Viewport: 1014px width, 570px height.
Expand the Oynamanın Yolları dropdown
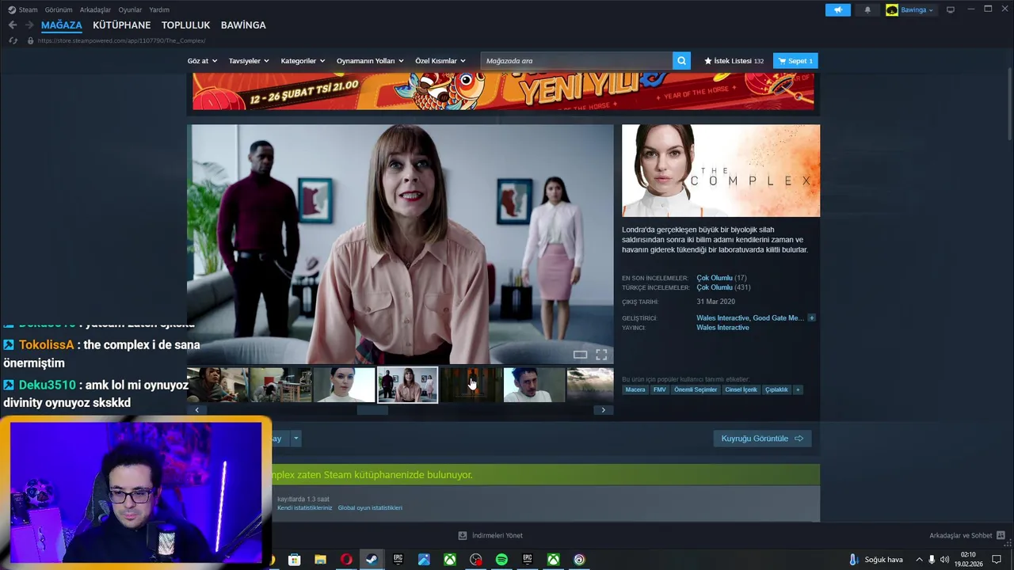[x=370, y=61]
